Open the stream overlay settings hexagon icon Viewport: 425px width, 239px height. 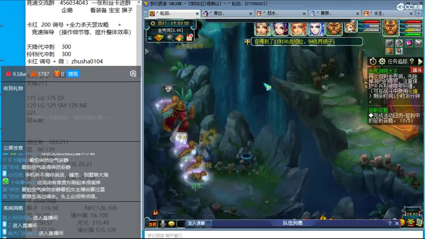coord(133,74)
